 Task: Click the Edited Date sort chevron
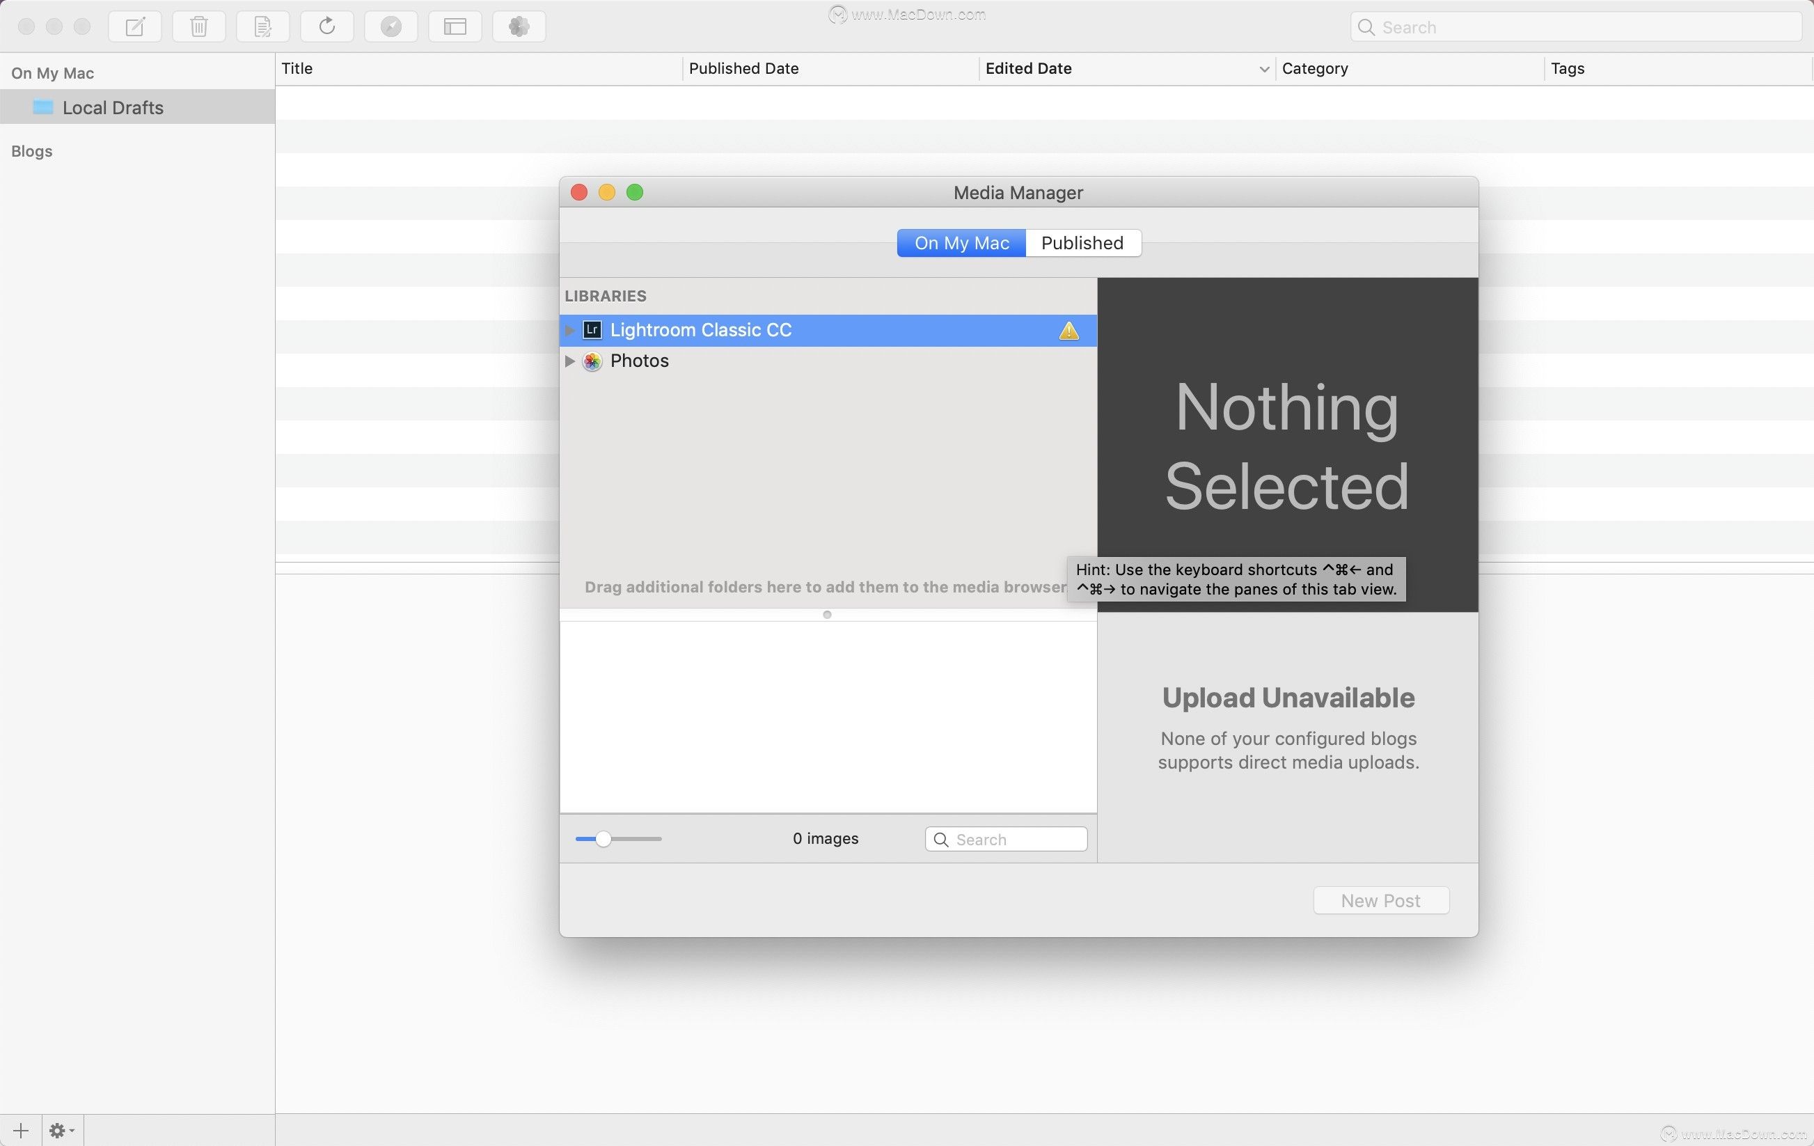[1263, 70]
